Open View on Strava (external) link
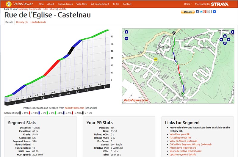238x157 pixels. tap(184, 141)
